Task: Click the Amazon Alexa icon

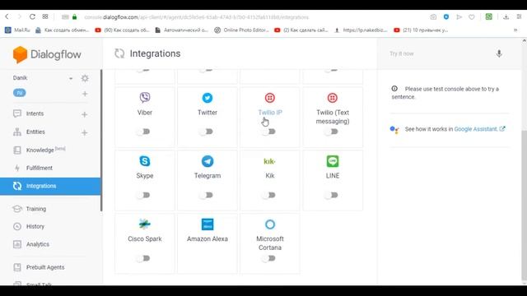Action: pos(208,224)
